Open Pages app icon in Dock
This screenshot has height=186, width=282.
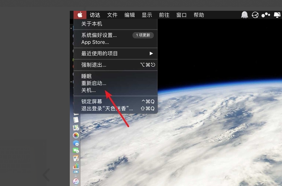pos(76,158)
